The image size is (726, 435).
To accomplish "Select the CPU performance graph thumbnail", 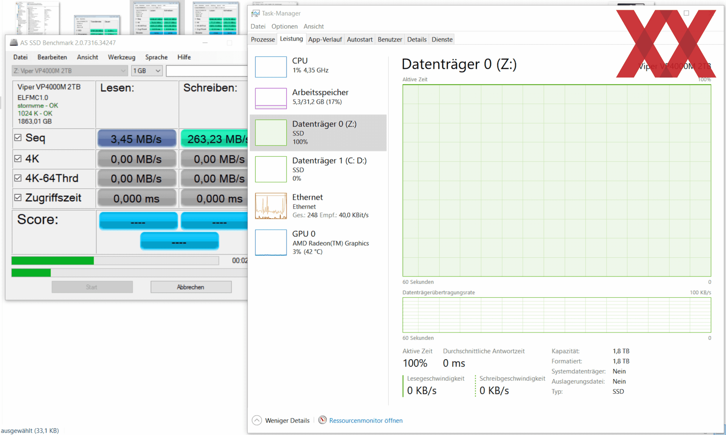I will (x=271, y=67).
